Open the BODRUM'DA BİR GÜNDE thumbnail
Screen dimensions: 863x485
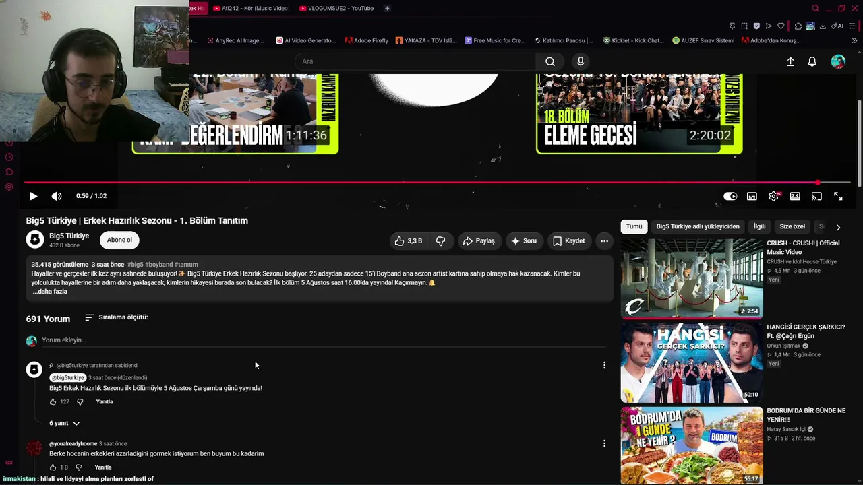click(692, 445)
